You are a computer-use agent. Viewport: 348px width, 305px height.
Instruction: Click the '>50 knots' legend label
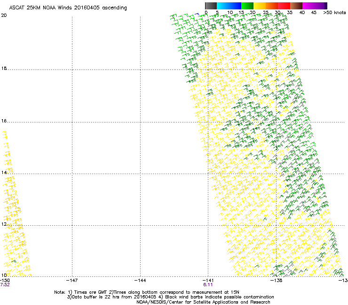coord(334,13)
